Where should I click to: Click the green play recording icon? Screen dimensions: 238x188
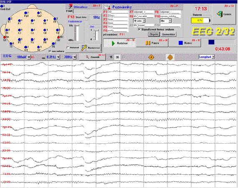tap(113, 43)
